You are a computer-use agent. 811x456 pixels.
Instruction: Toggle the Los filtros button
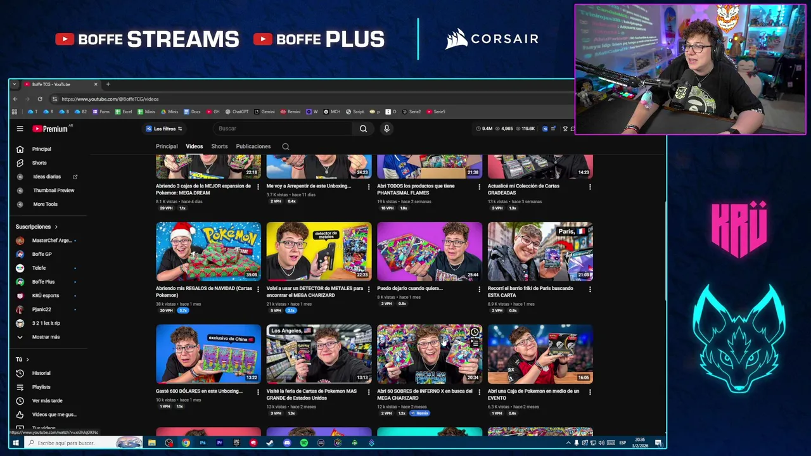click(x=164, y=129)
